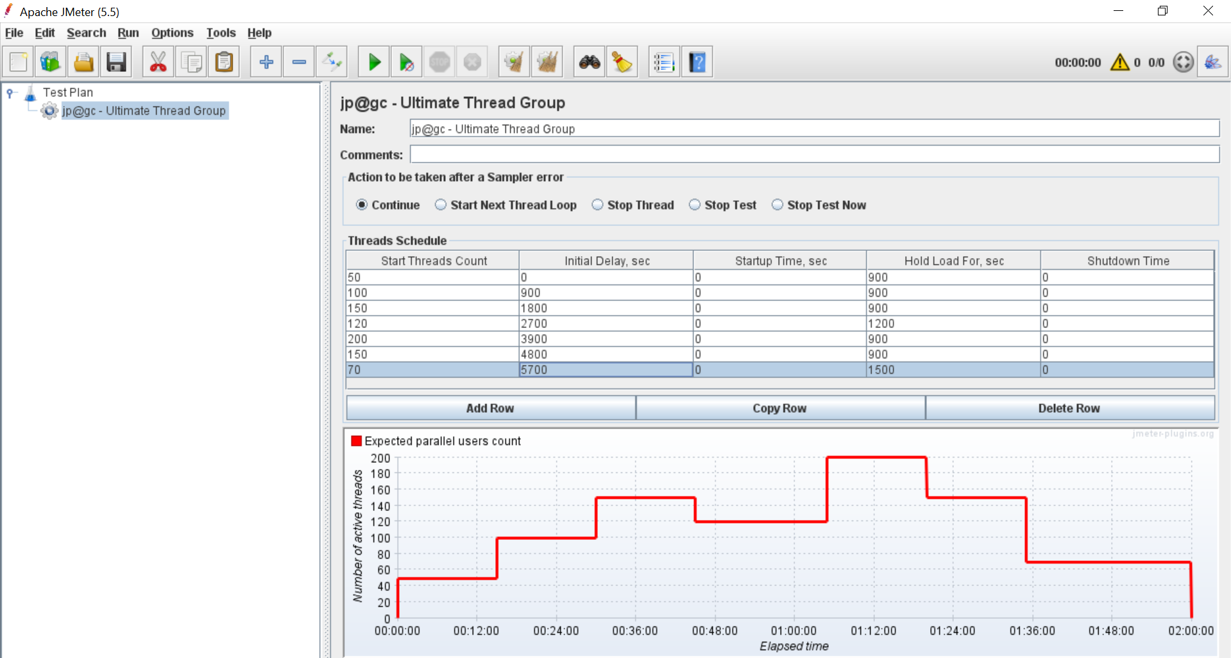Image resolution: width=1231 pixels, height=658 pixels.
Task: Click the Paste clipboard icon
Action: point(224,62)
